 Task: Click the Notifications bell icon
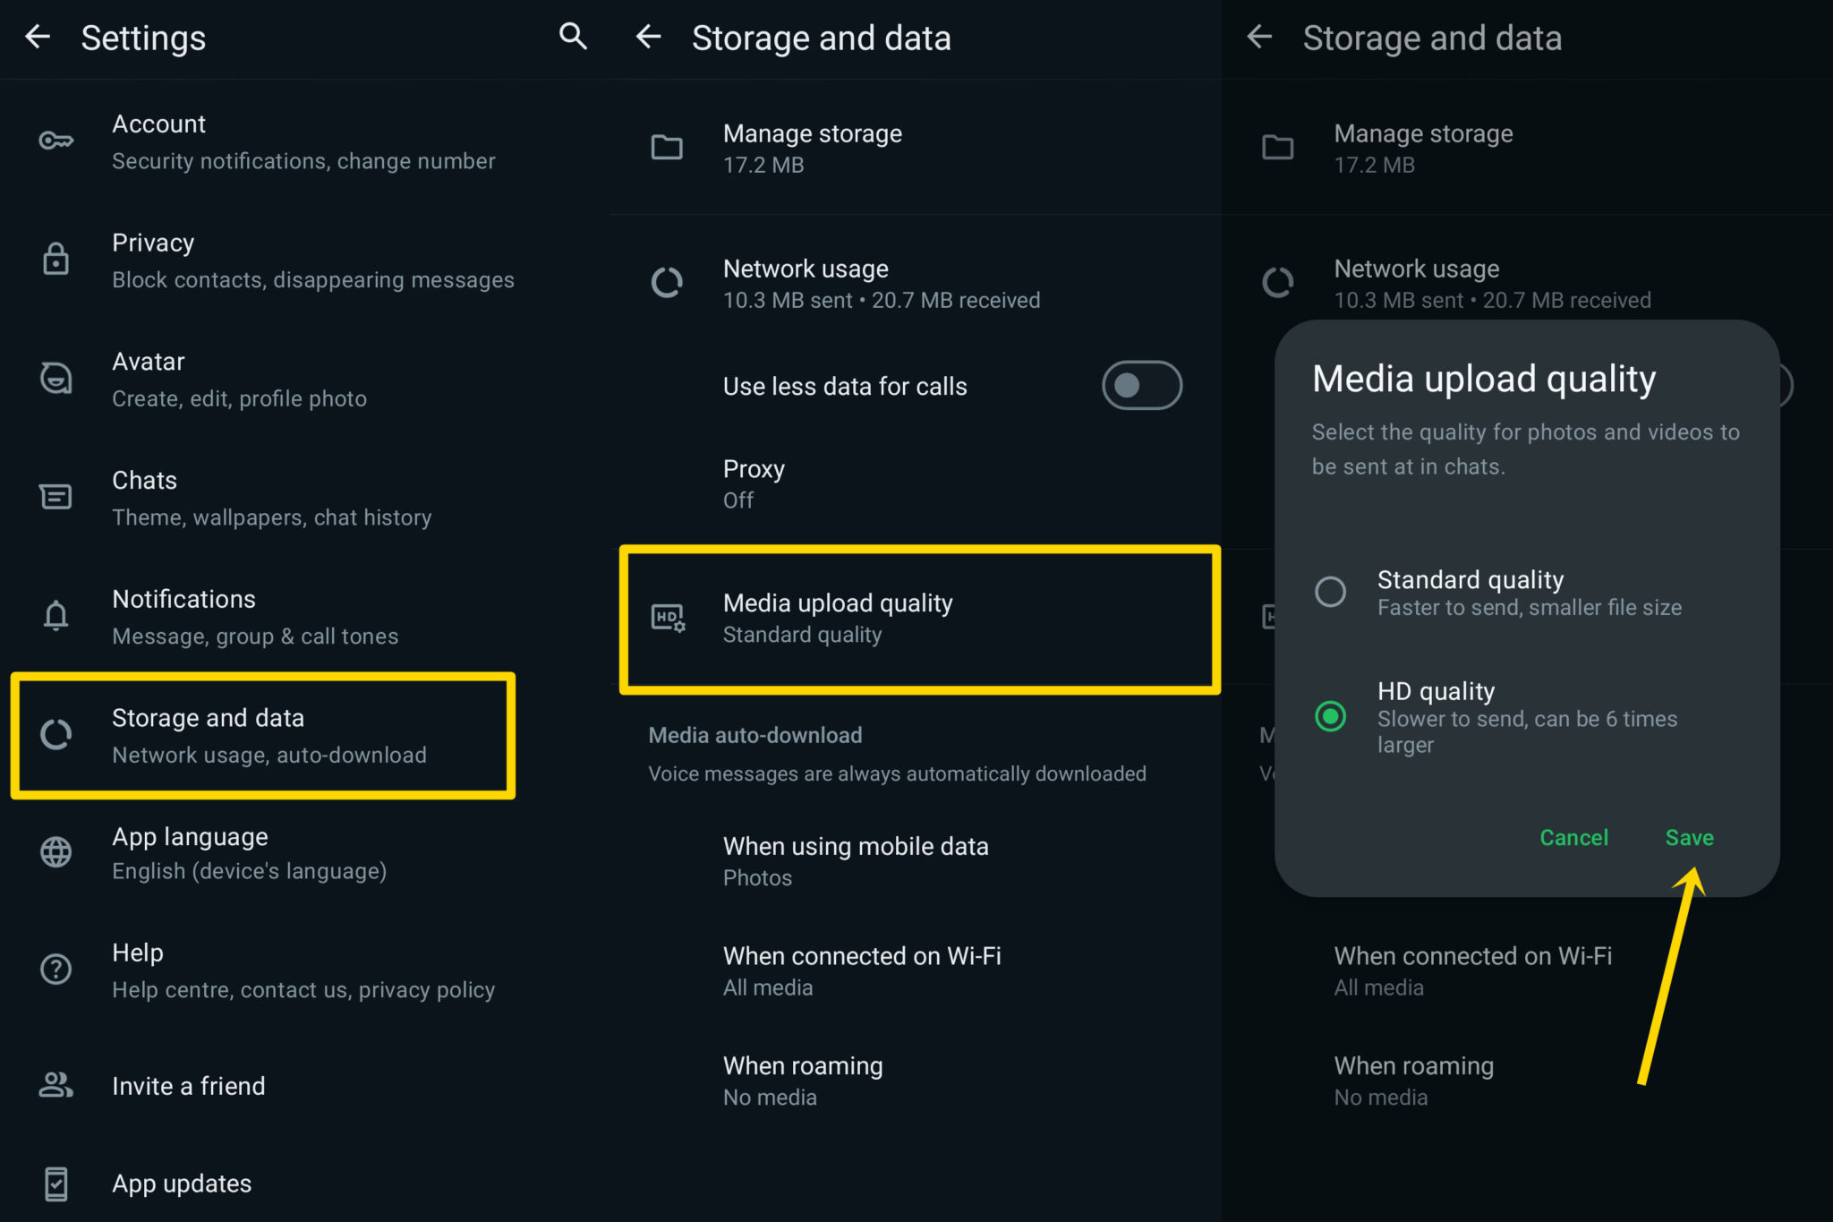(x=56, y=616)
